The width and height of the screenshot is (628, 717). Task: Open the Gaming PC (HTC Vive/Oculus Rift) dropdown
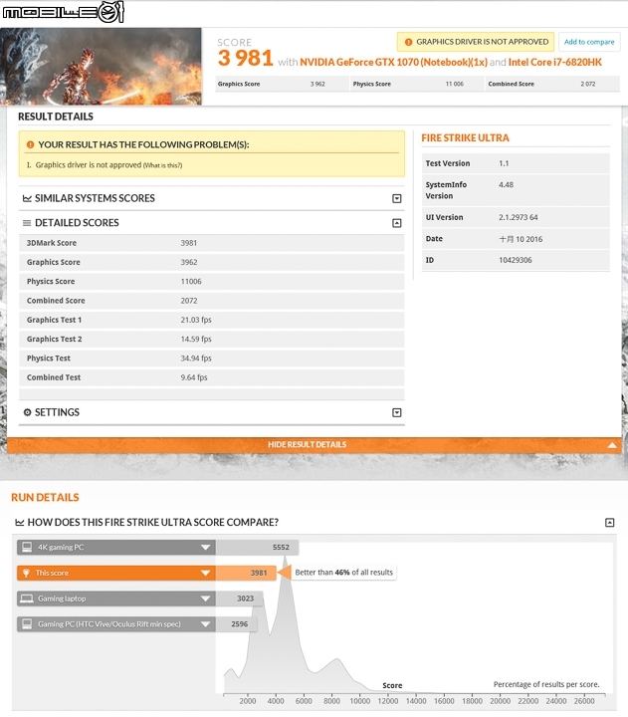[205, 624]
